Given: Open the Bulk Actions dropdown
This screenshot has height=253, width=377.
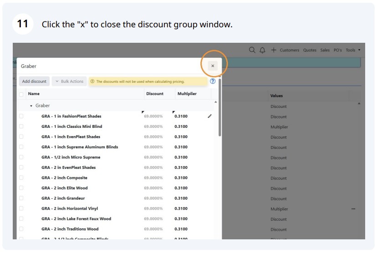Looking at the screenshot, I should [x=70, y=81].
